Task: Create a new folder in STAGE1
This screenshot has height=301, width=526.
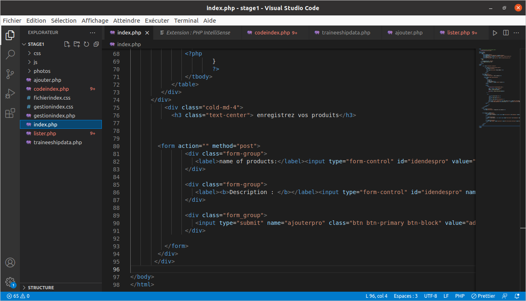Action: click(x=77, y=44)
